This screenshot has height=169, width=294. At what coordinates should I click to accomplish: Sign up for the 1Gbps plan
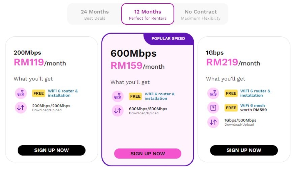click(x=244, y=150)
